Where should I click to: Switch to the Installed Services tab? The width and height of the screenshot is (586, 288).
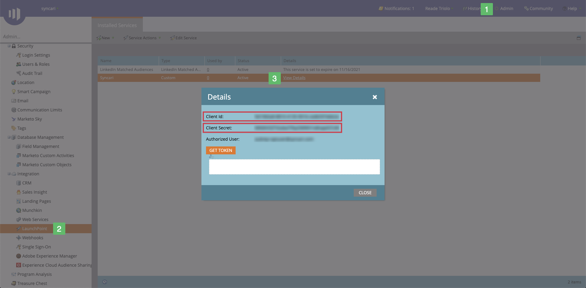[x=117, y=25]
